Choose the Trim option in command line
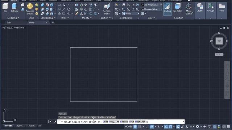 131,122
